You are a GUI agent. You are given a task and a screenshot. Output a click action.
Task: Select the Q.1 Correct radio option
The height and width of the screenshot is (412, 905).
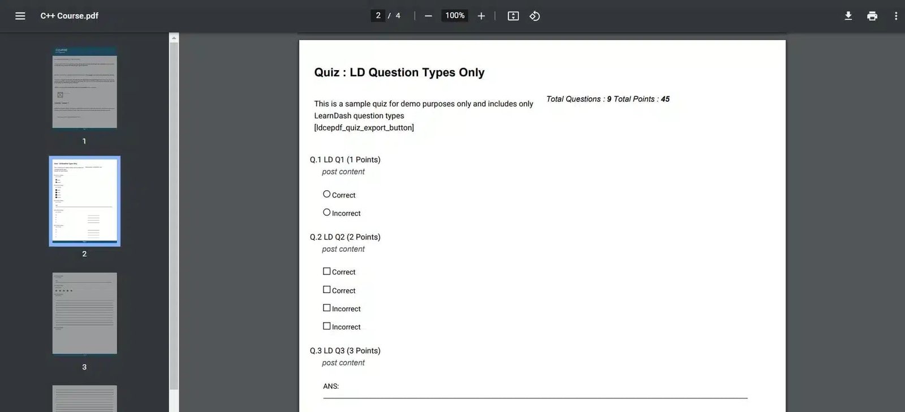[x=326, y=194]
